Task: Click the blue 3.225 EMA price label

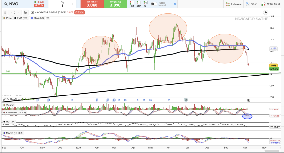Action: [x=273, y=48]
